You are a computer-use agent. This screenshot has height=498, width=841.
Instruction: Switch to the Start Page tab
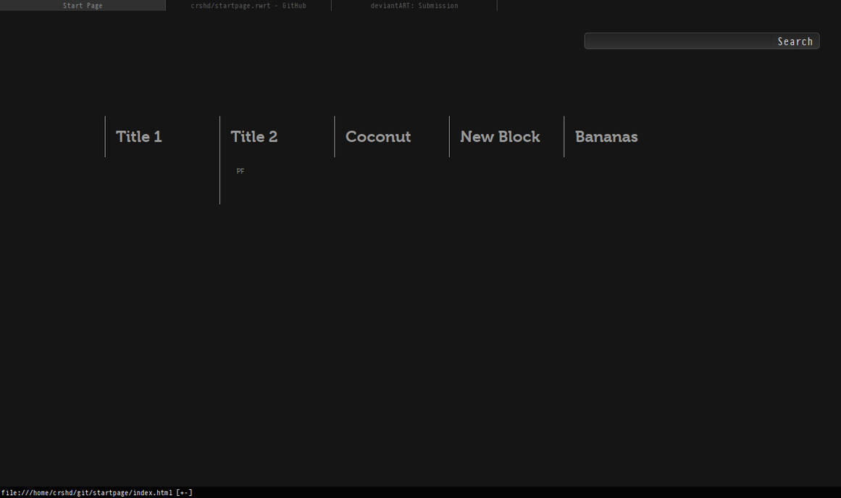point(83,5)
